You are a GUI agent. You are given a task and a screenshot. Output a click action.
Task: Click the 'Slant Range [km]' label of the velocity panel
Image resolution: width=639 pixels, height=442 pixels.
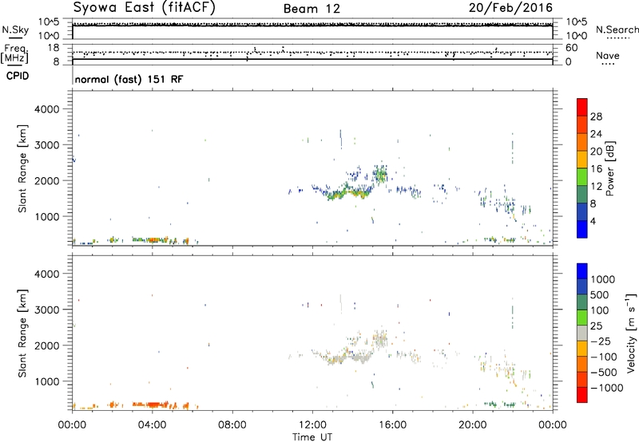pos(22,333)
